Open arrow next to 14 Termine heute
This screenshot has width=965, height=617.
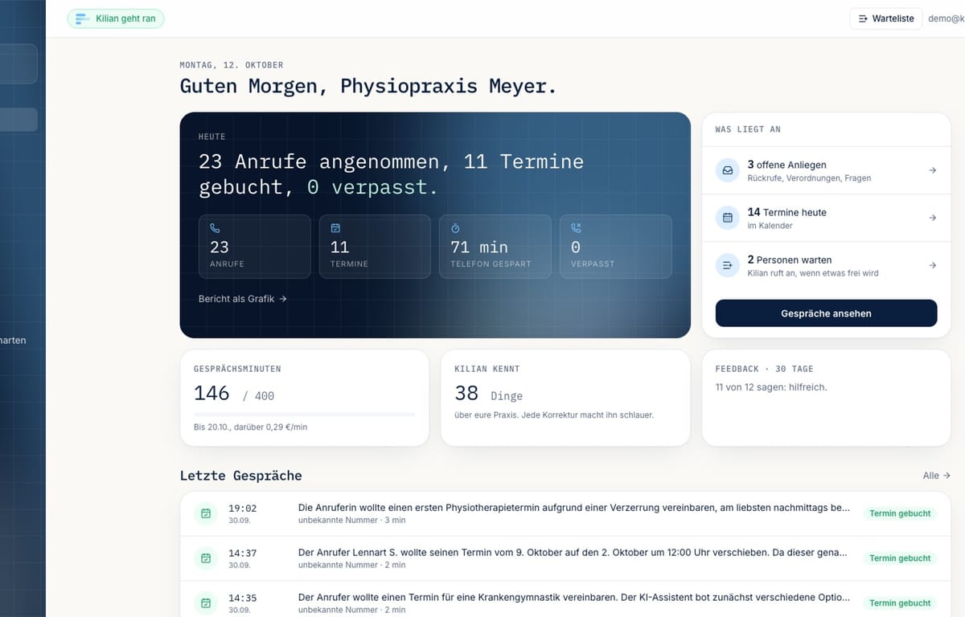click(x=932, y=218)
